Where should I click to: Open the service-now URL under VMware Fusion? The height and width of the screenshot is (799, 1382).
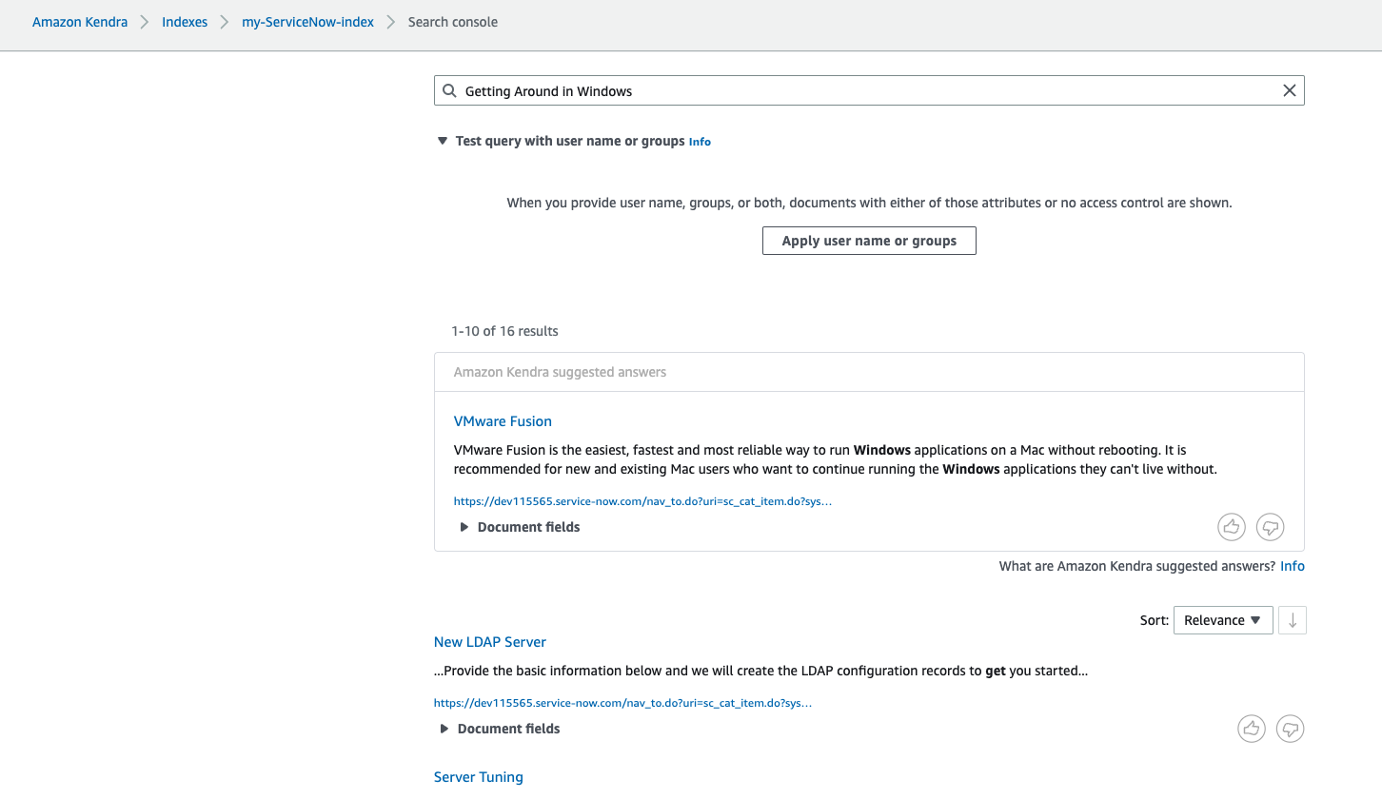[643, 501]
